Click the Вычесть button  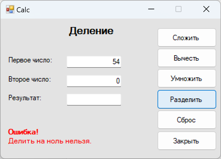[x=187, y=58]
